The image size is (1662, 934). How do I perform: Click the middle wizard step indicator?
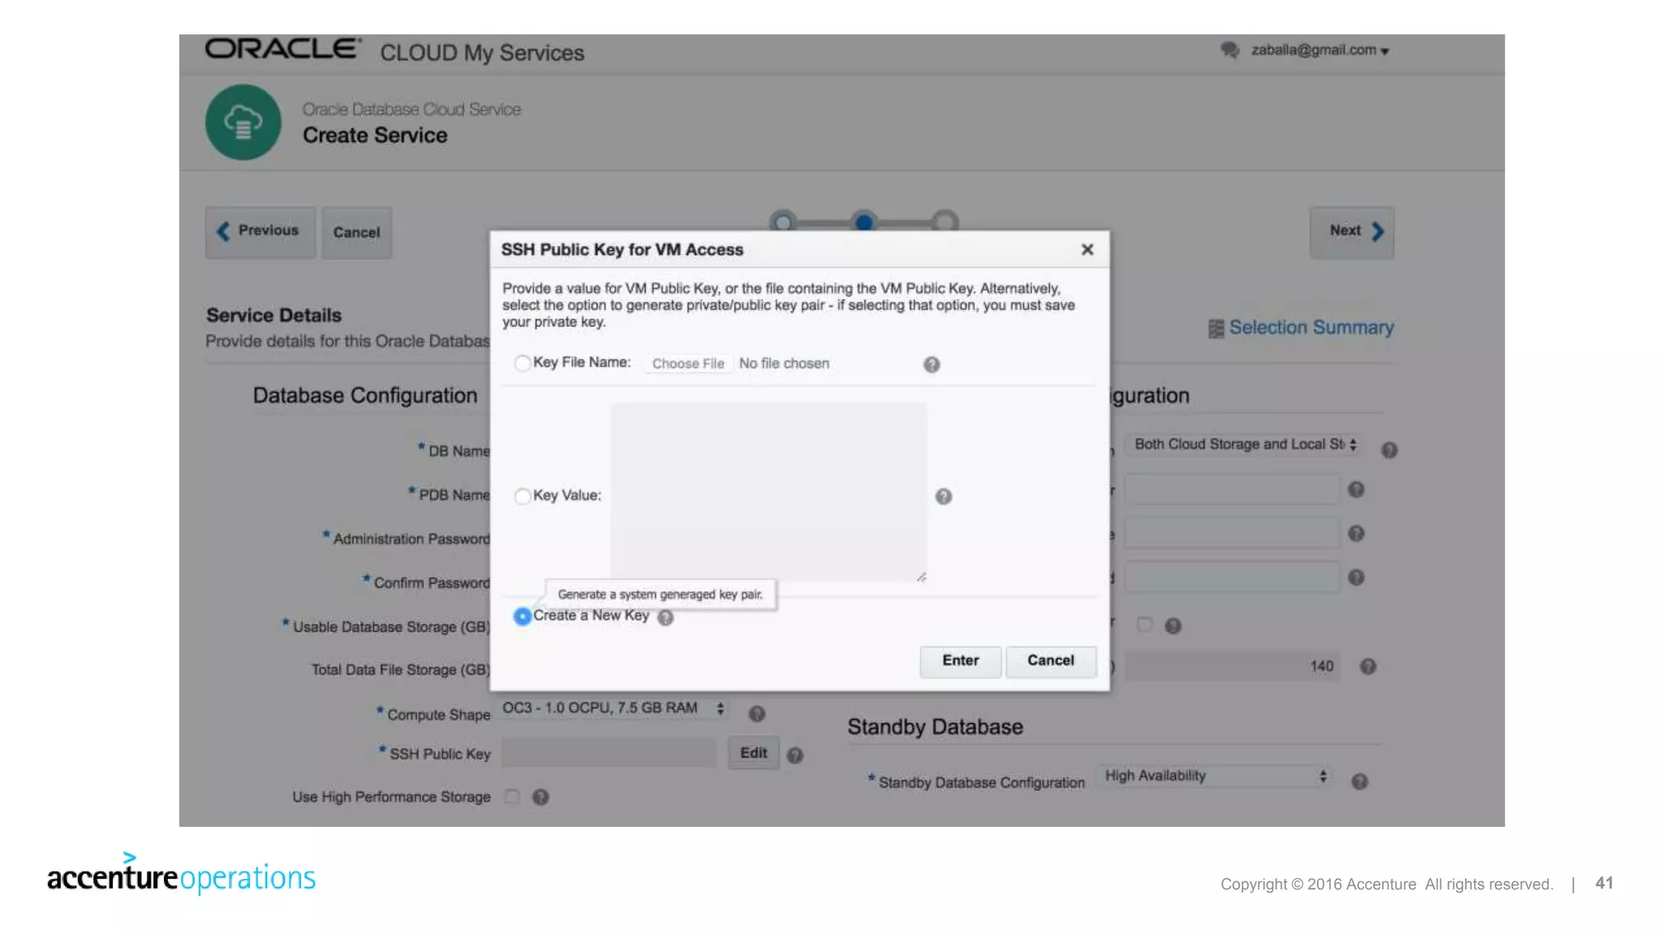(x=864, y=221)
